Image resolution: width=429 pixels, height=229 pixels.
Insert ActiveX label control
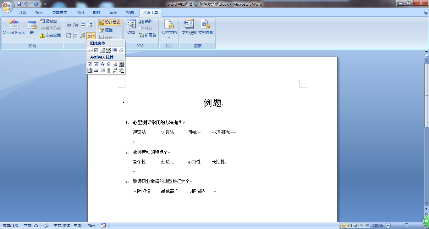pos(102,64)
